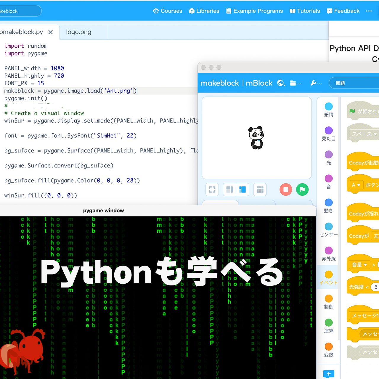Image resolution: width=379 pixels, height=379 pixels.
Task: Select the 感情 block category
Action: 329,110
